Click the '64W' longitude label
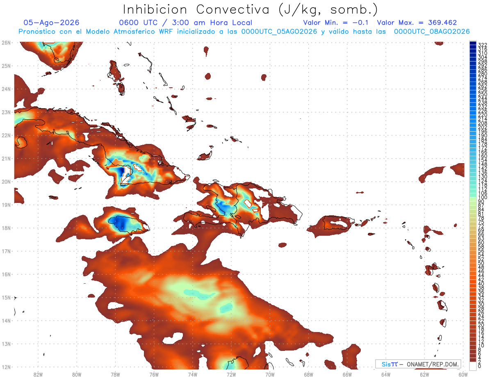Screen dimensions: 492x380 pyautogui.click(x=386, y=374)
